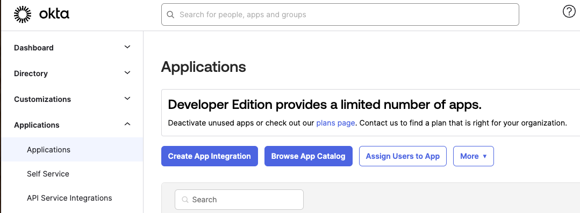
Task: Open API Service Integrations in sidebar
Action: (x=69, y=198)
